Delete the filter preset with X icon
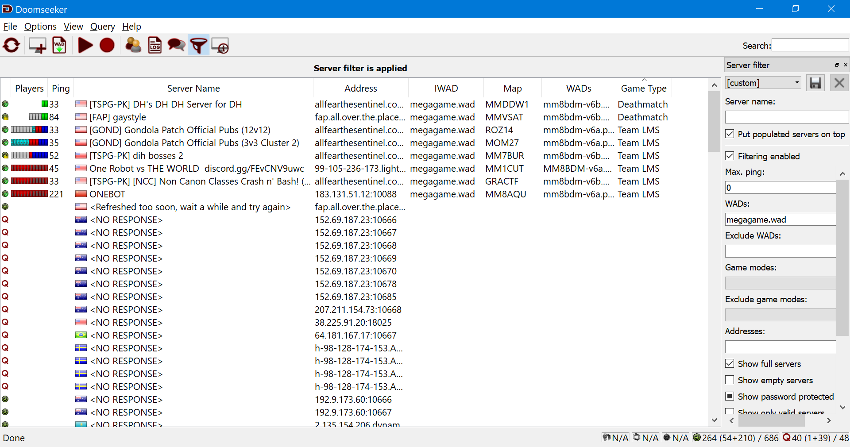 [x=839, y=83]
